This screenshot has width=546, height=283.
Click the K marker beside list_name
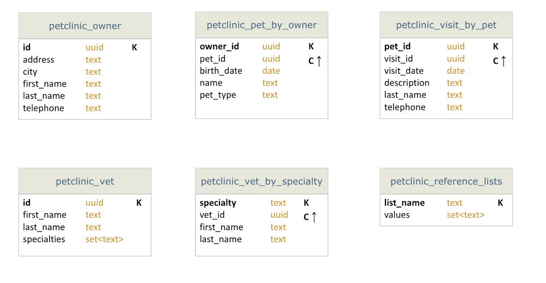[500, 203]
